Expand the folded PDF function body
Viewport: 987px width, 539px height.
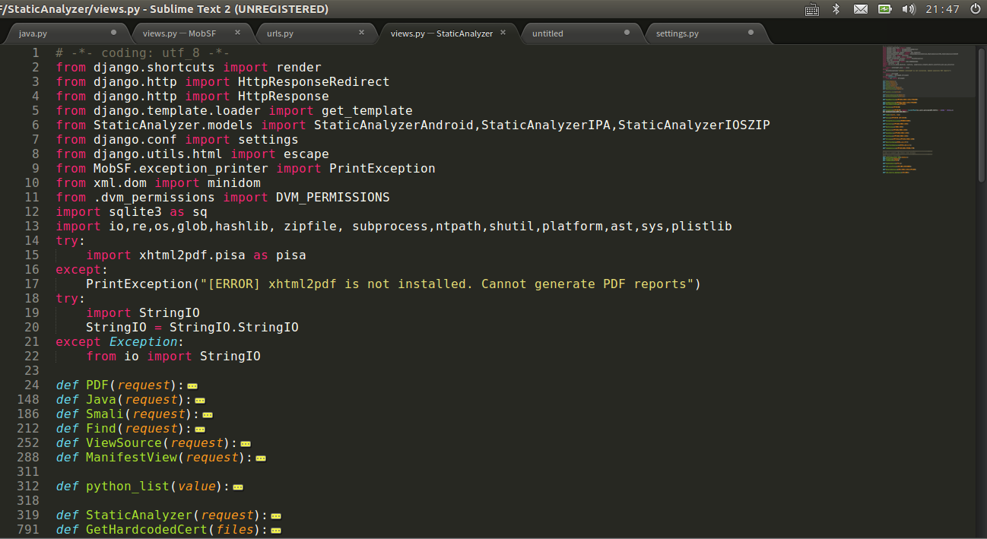192,385
